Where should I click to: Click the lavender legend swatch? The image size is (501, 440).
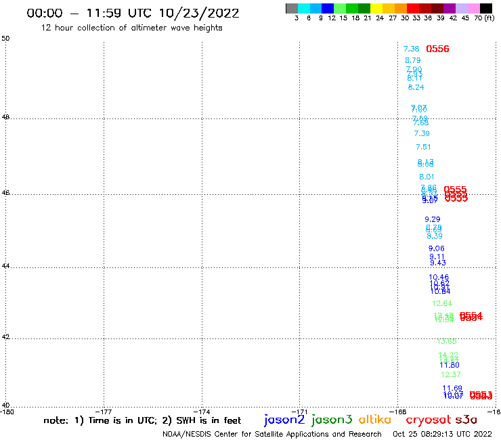coord(461,8)
